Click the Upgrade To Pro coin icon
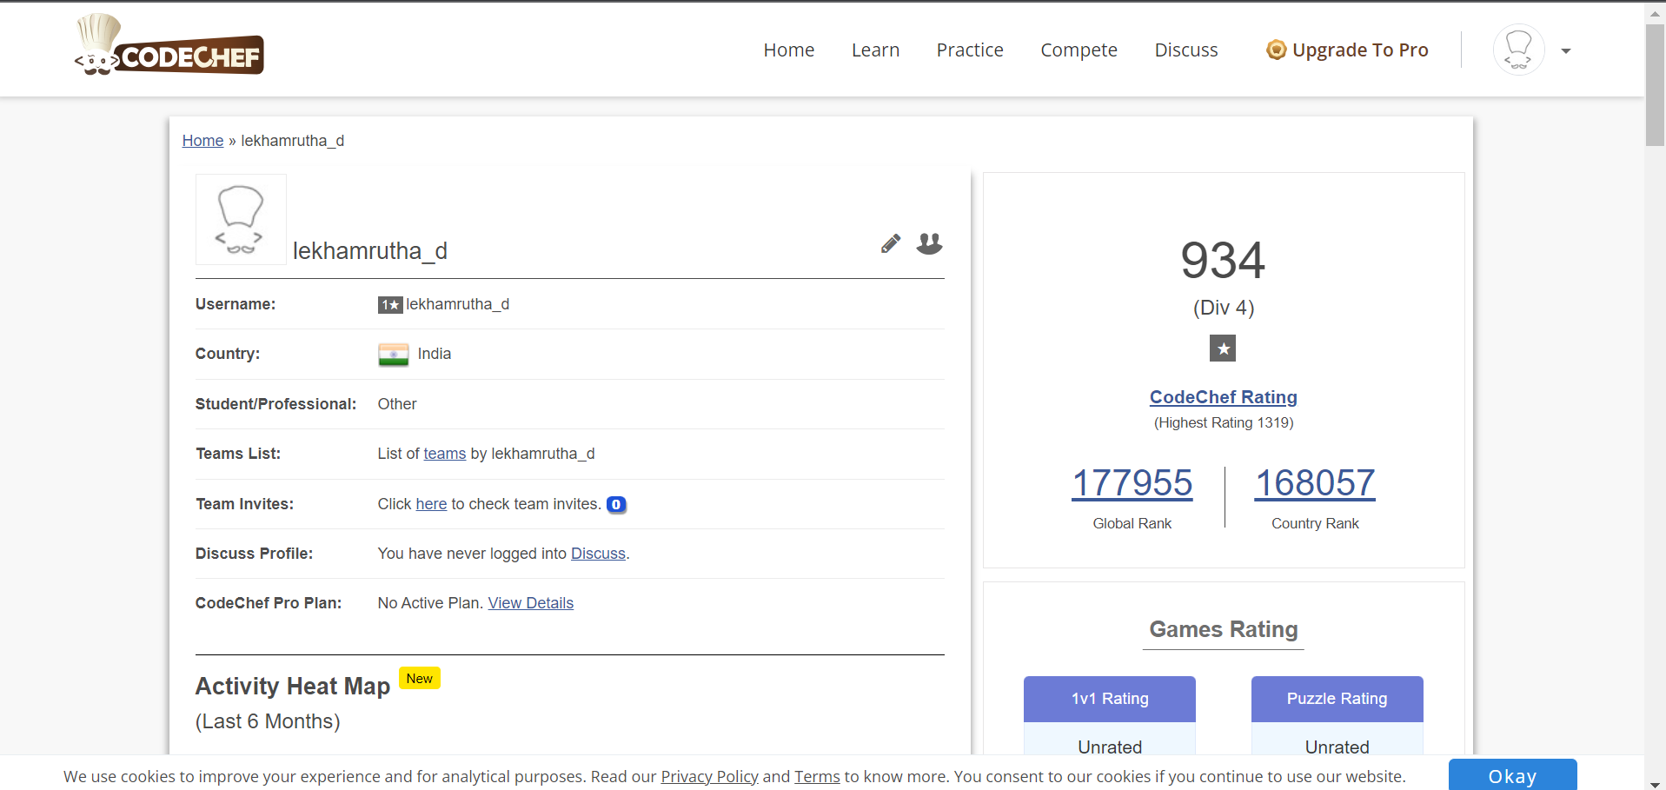1666x790 pixels. [x=1276, y=50]
